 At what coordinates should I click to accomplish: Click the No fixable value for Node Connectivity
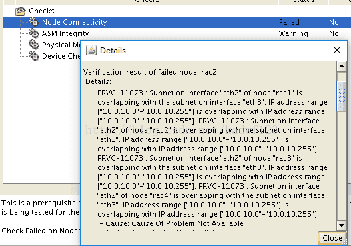[x=334, y=22]
